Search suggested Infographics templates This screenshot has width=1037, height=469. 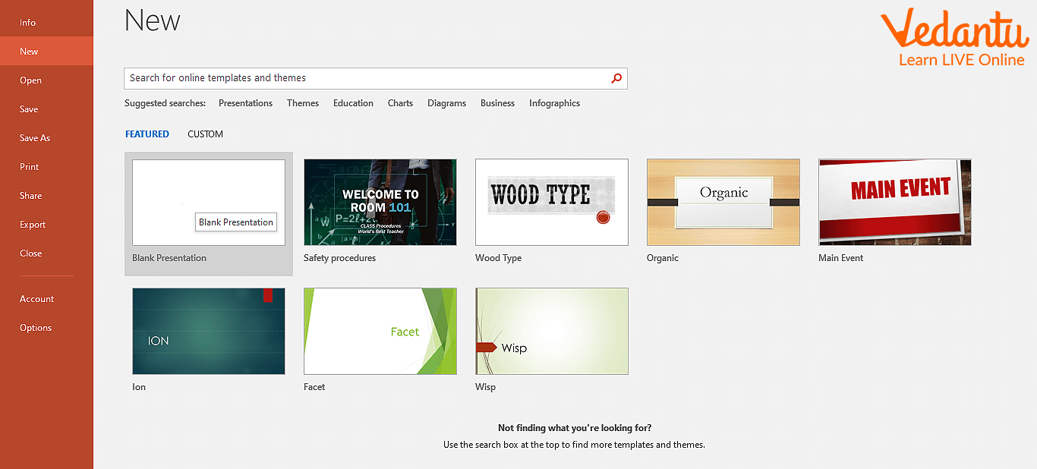[554, 103]
